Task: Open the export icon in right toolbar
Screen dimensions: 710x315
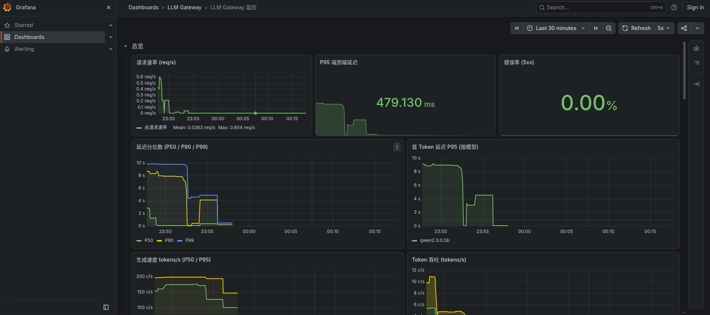Action: [x=696, y=48]
